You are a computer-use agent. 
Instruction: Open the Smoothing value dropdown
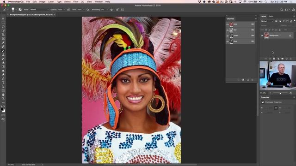107,10
